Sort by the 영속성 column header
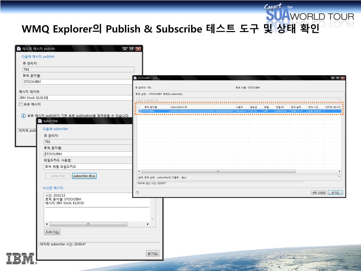Screen dimensions: 361x271 [x=253, y=107]
